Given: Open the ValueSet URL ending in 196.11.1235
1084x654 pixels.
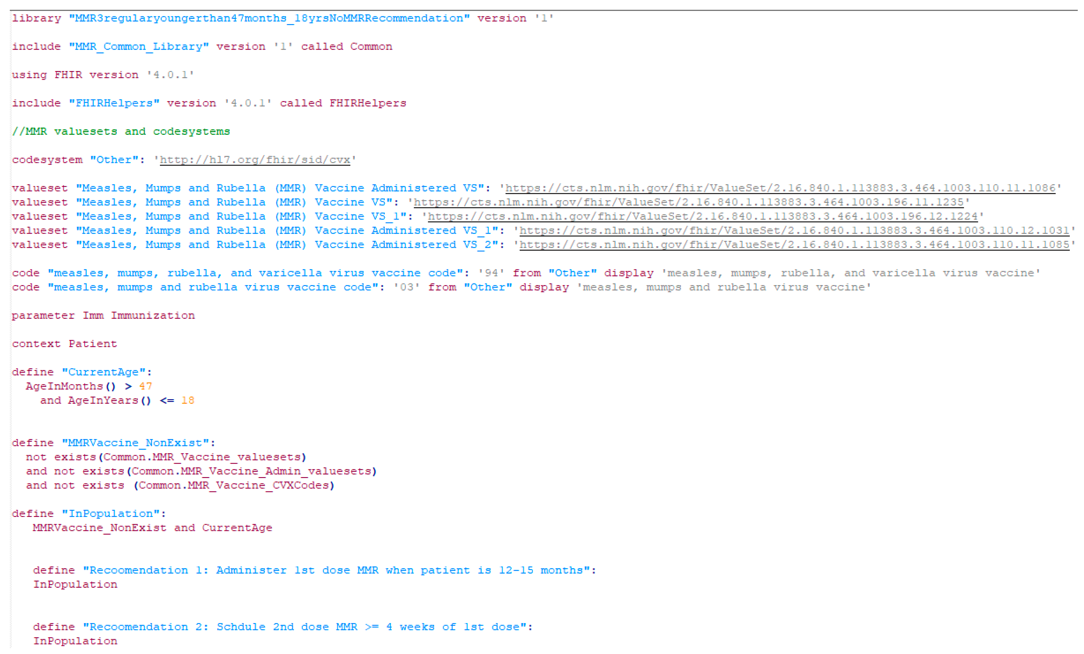Looking at the screenshot, I should (x=688, y=202).
